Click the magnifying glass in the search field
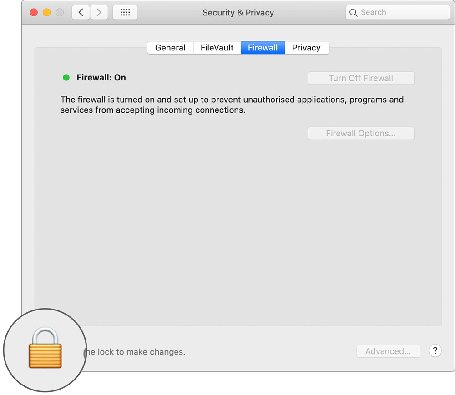The image size is (455, 395). click(x=354, y=12)
